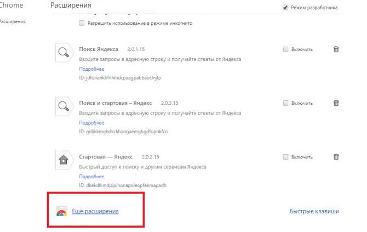367x232 pixels.
Task: Toggle the Режим разработчика checkbox
Action: 285,7
